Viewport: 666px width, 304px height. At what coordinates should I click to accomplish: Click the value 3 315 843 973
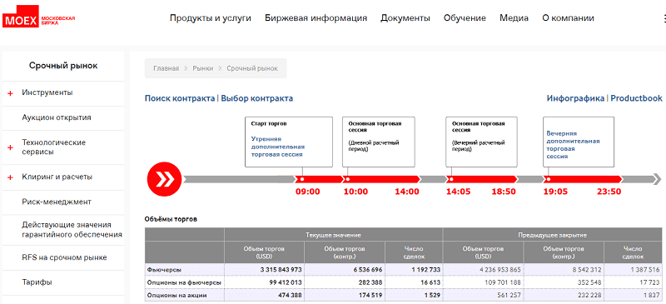pos(281,270)
